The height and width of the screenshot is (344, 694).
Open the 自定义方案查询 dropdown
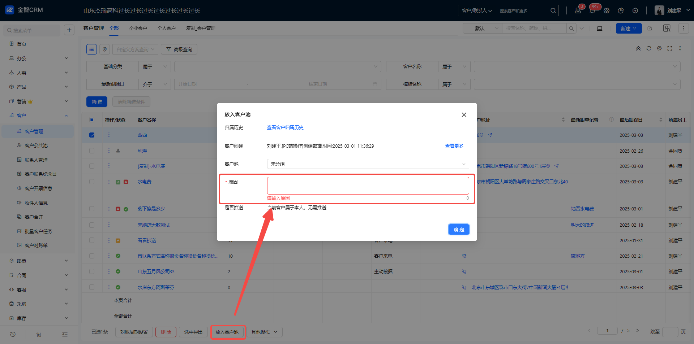click(135, 49)
